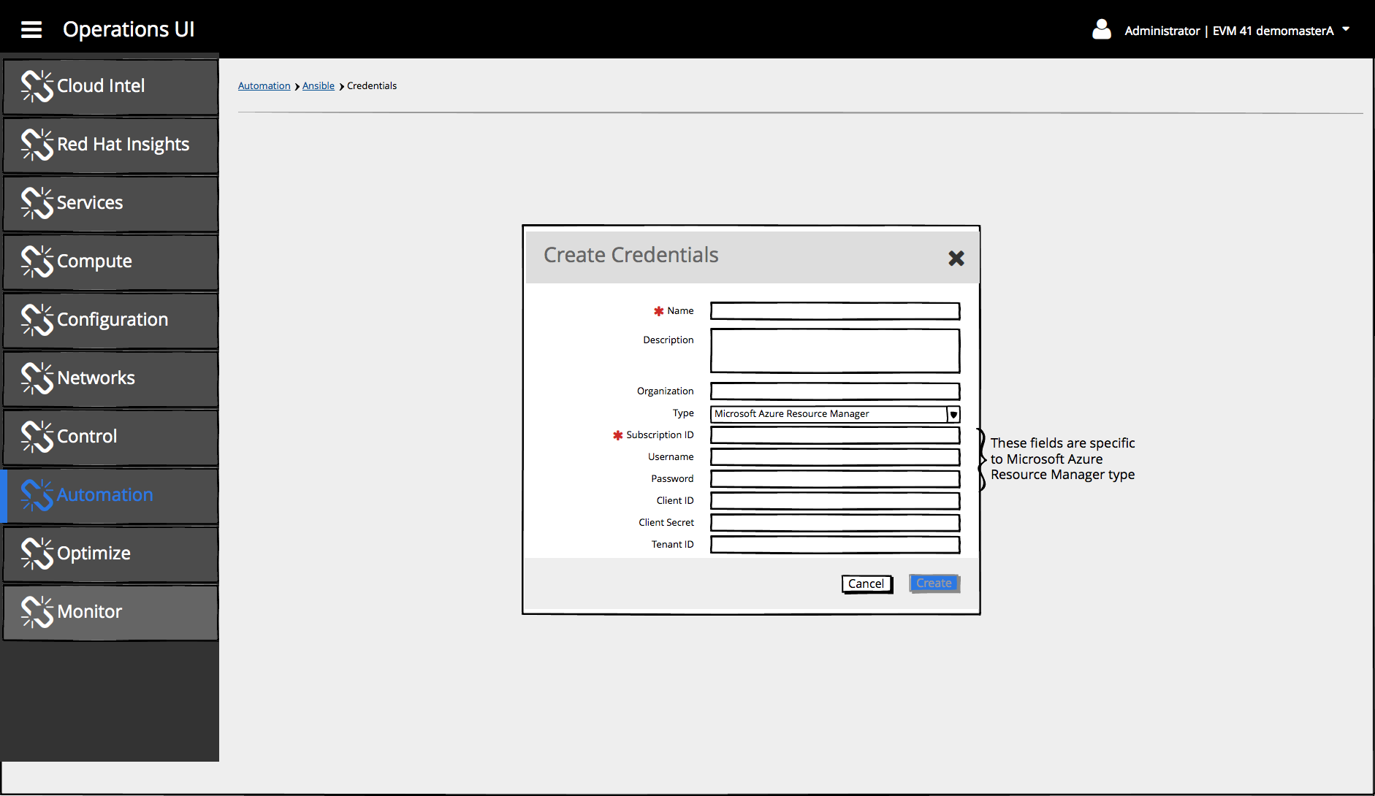Focus the Tenant ID input field
Viewport: 1375px width, 796px height.
click(835, 545)
